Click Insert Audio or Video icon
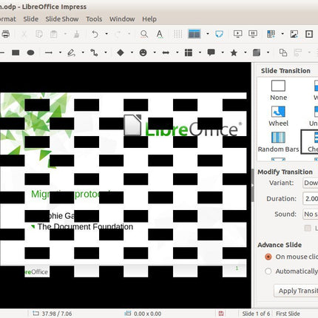Screen dimensions: 318x318 309,34
